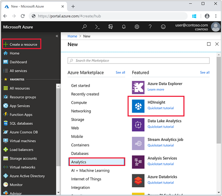Open Resource groups in sidebar
The image size is (222, 196).
[x=23, y=97]
